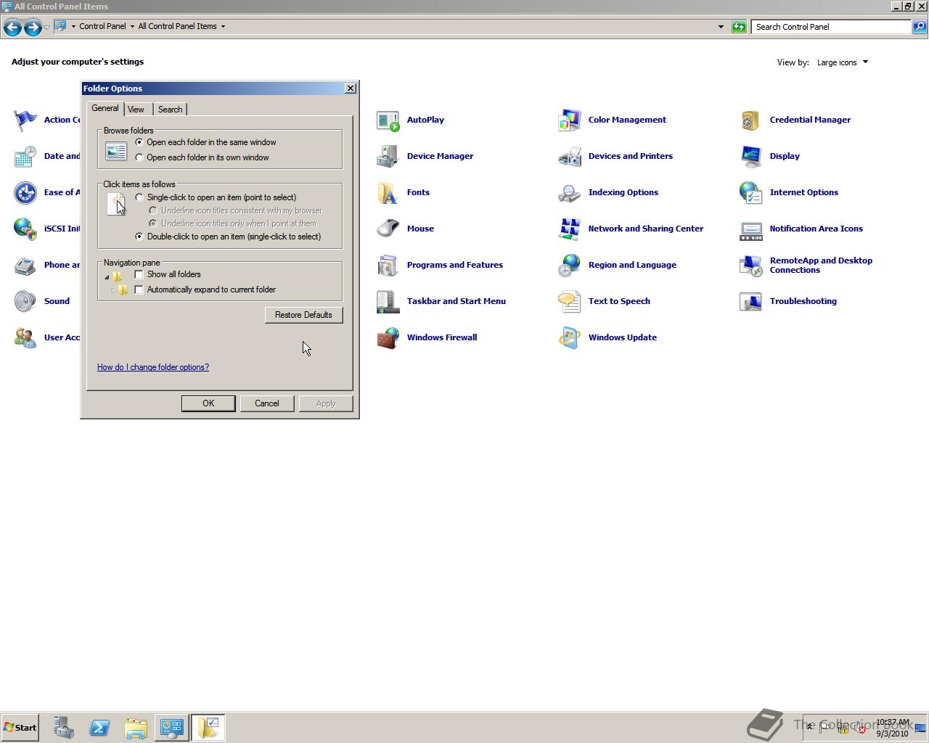
Task: Select Single-click to open an item
Action: click(139, 197)
